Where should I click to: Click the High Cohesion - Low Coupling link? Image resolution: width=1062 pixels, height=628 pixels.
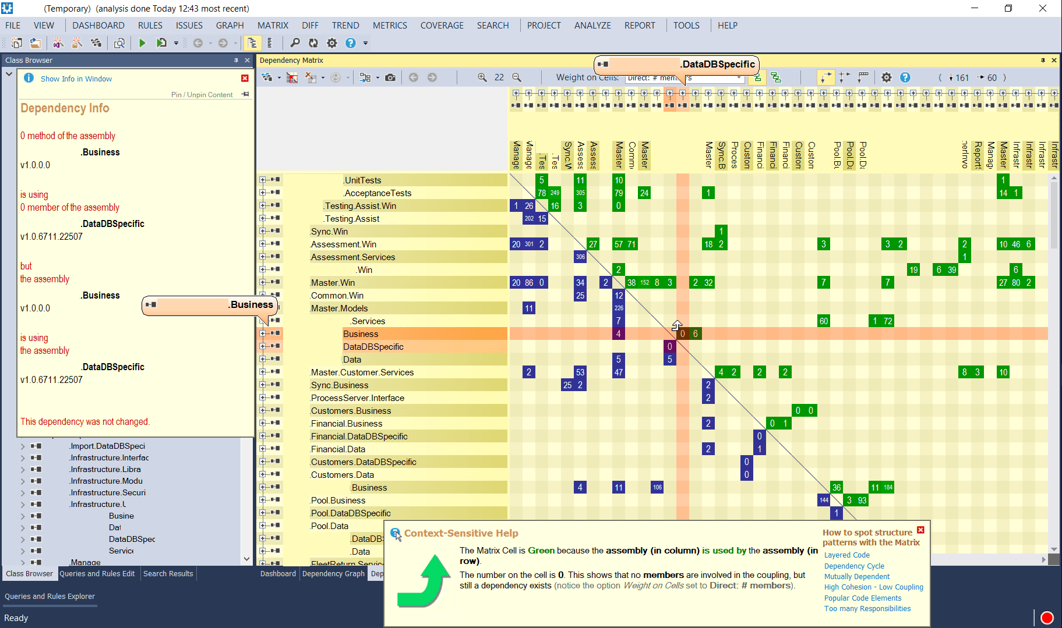[873, 587]
